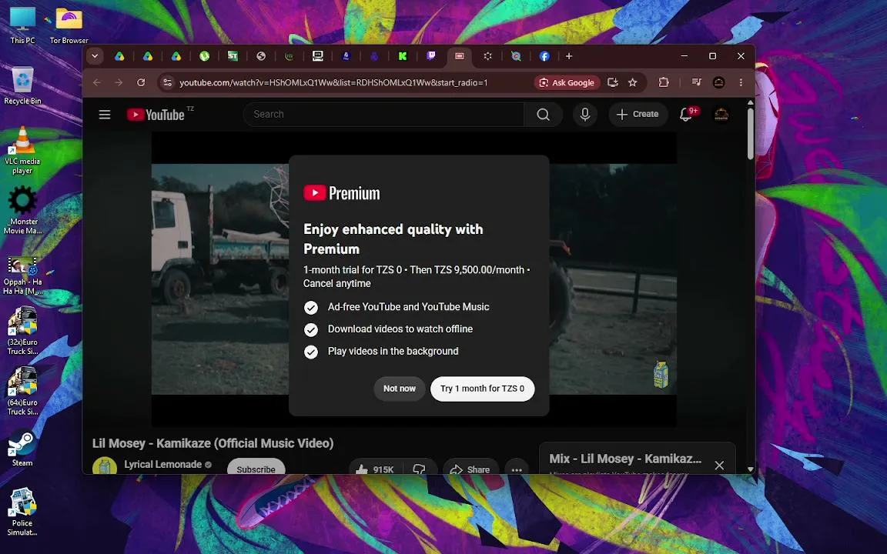
Task: Switch to the globe icon tab
Action: click(261, 56)
